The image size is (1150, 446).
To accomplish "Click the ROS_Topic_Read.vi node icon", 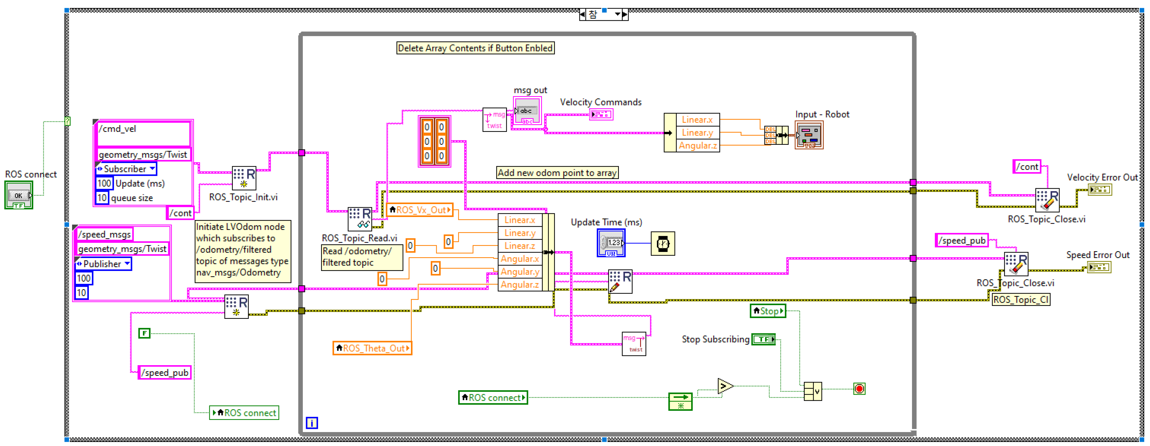I will [360, 219].
